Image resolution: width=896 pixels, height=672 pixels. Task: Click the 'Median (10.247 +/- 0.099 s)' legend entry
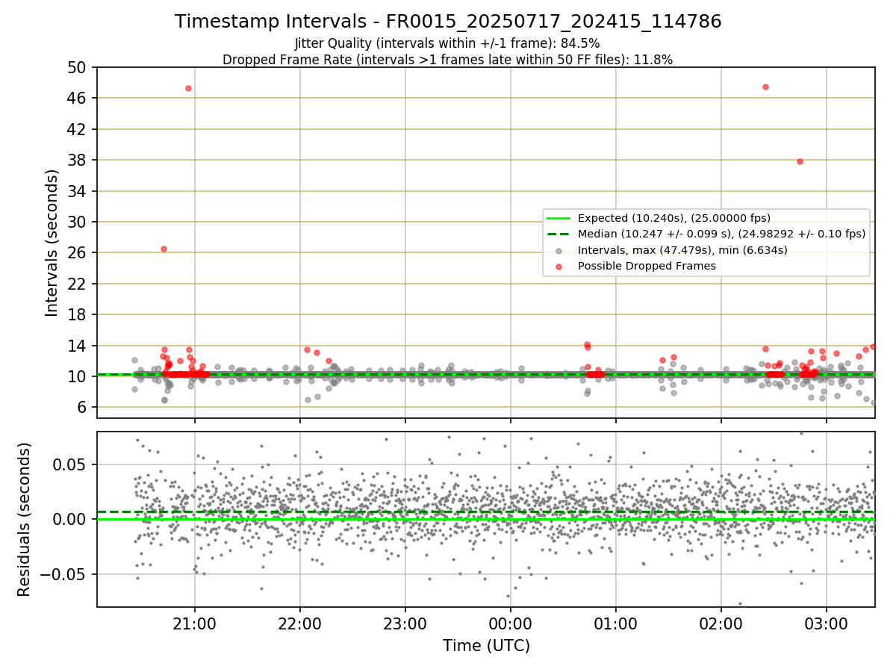pyautogui.click(x=721, y=234)
